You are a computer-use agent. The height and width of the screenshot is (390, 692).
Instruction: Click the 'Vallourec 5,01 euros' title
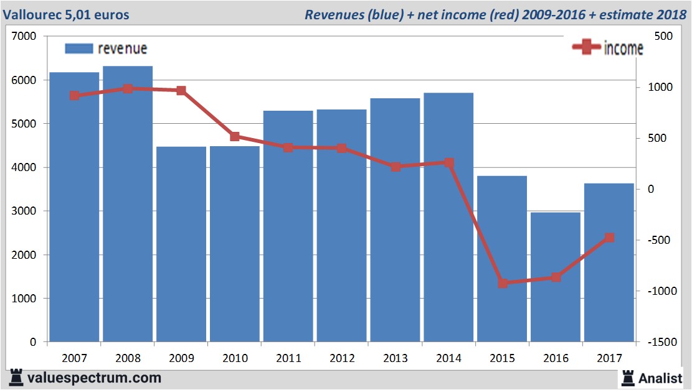[66, 14]
